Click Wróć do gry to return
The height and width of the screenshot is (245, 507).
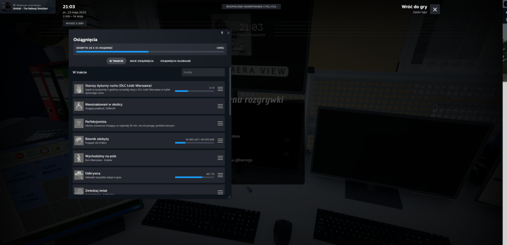[x=415, y=7]
